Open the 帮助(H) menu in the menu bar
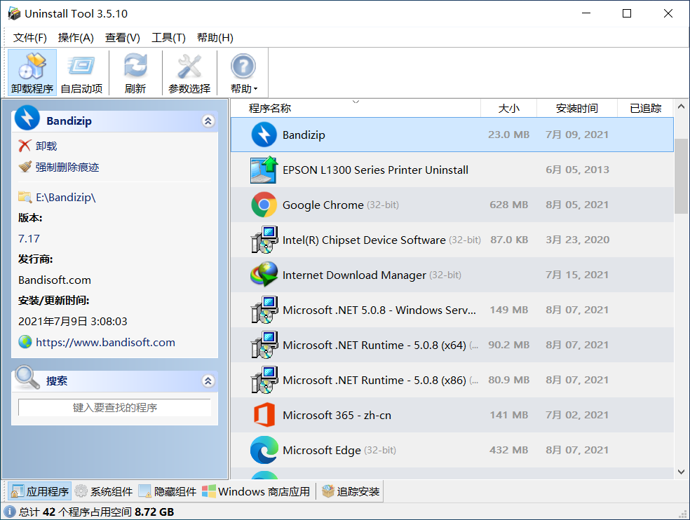 [215, 38]
